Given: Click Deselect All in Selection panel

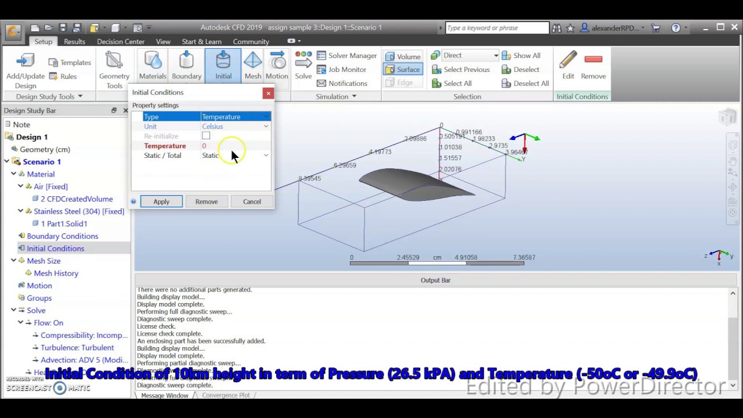Looking at the screenshot, I should point(525,83).
